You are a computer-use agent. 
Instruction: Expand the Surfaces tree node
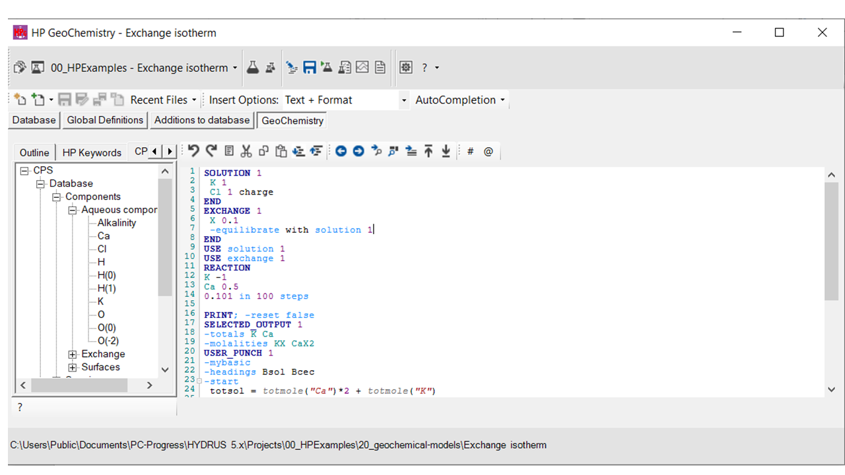(73, 367)
